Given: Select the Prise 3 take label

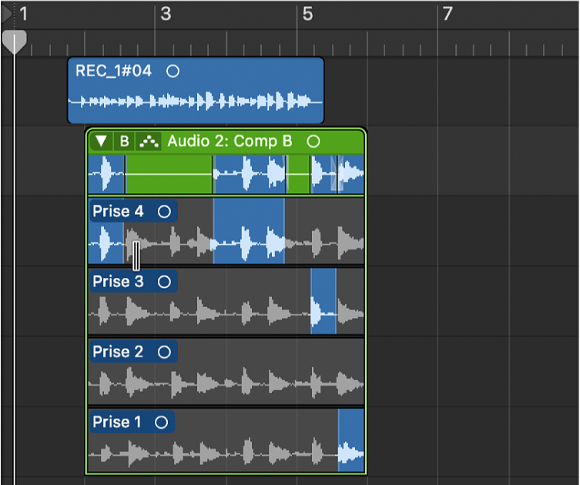Looking at the screenshot, I should [x=118, y=282].
